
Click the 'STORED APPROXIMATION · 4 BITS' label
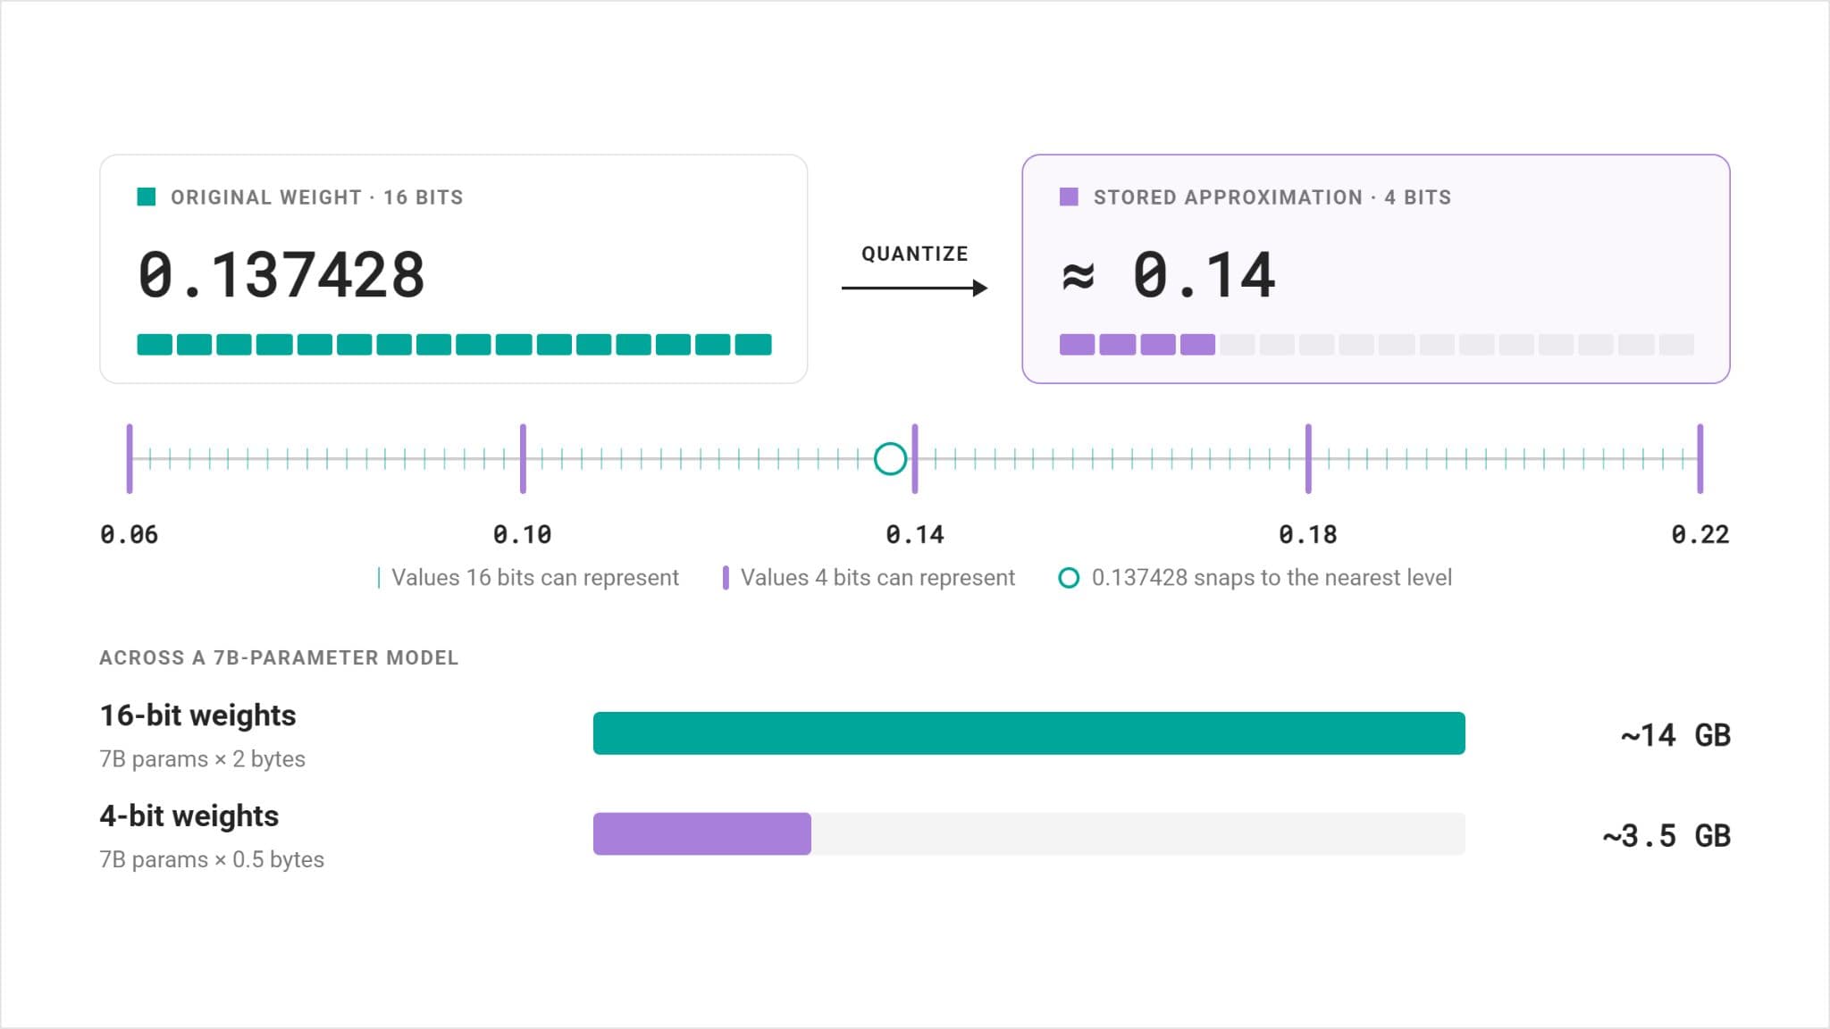pyautogui.click(x=1272, y=197)
